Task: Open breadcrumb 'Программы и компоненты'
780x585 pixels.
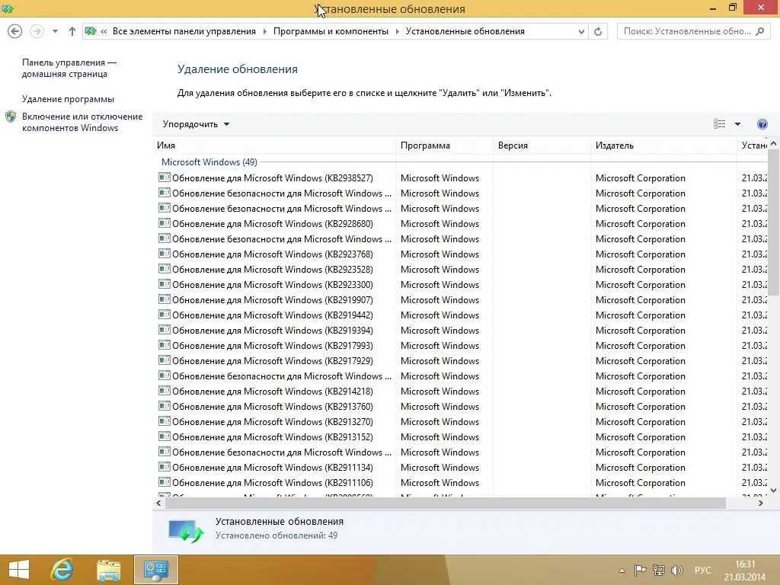Action: [331, 31]
